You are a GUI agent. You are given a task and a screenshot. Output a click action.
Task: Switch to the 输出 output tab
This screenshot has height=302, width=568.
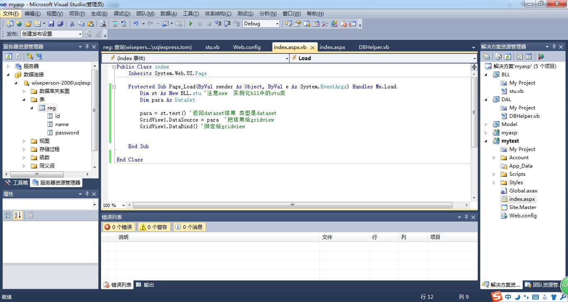pyautogui.click(x=145, y=285)
